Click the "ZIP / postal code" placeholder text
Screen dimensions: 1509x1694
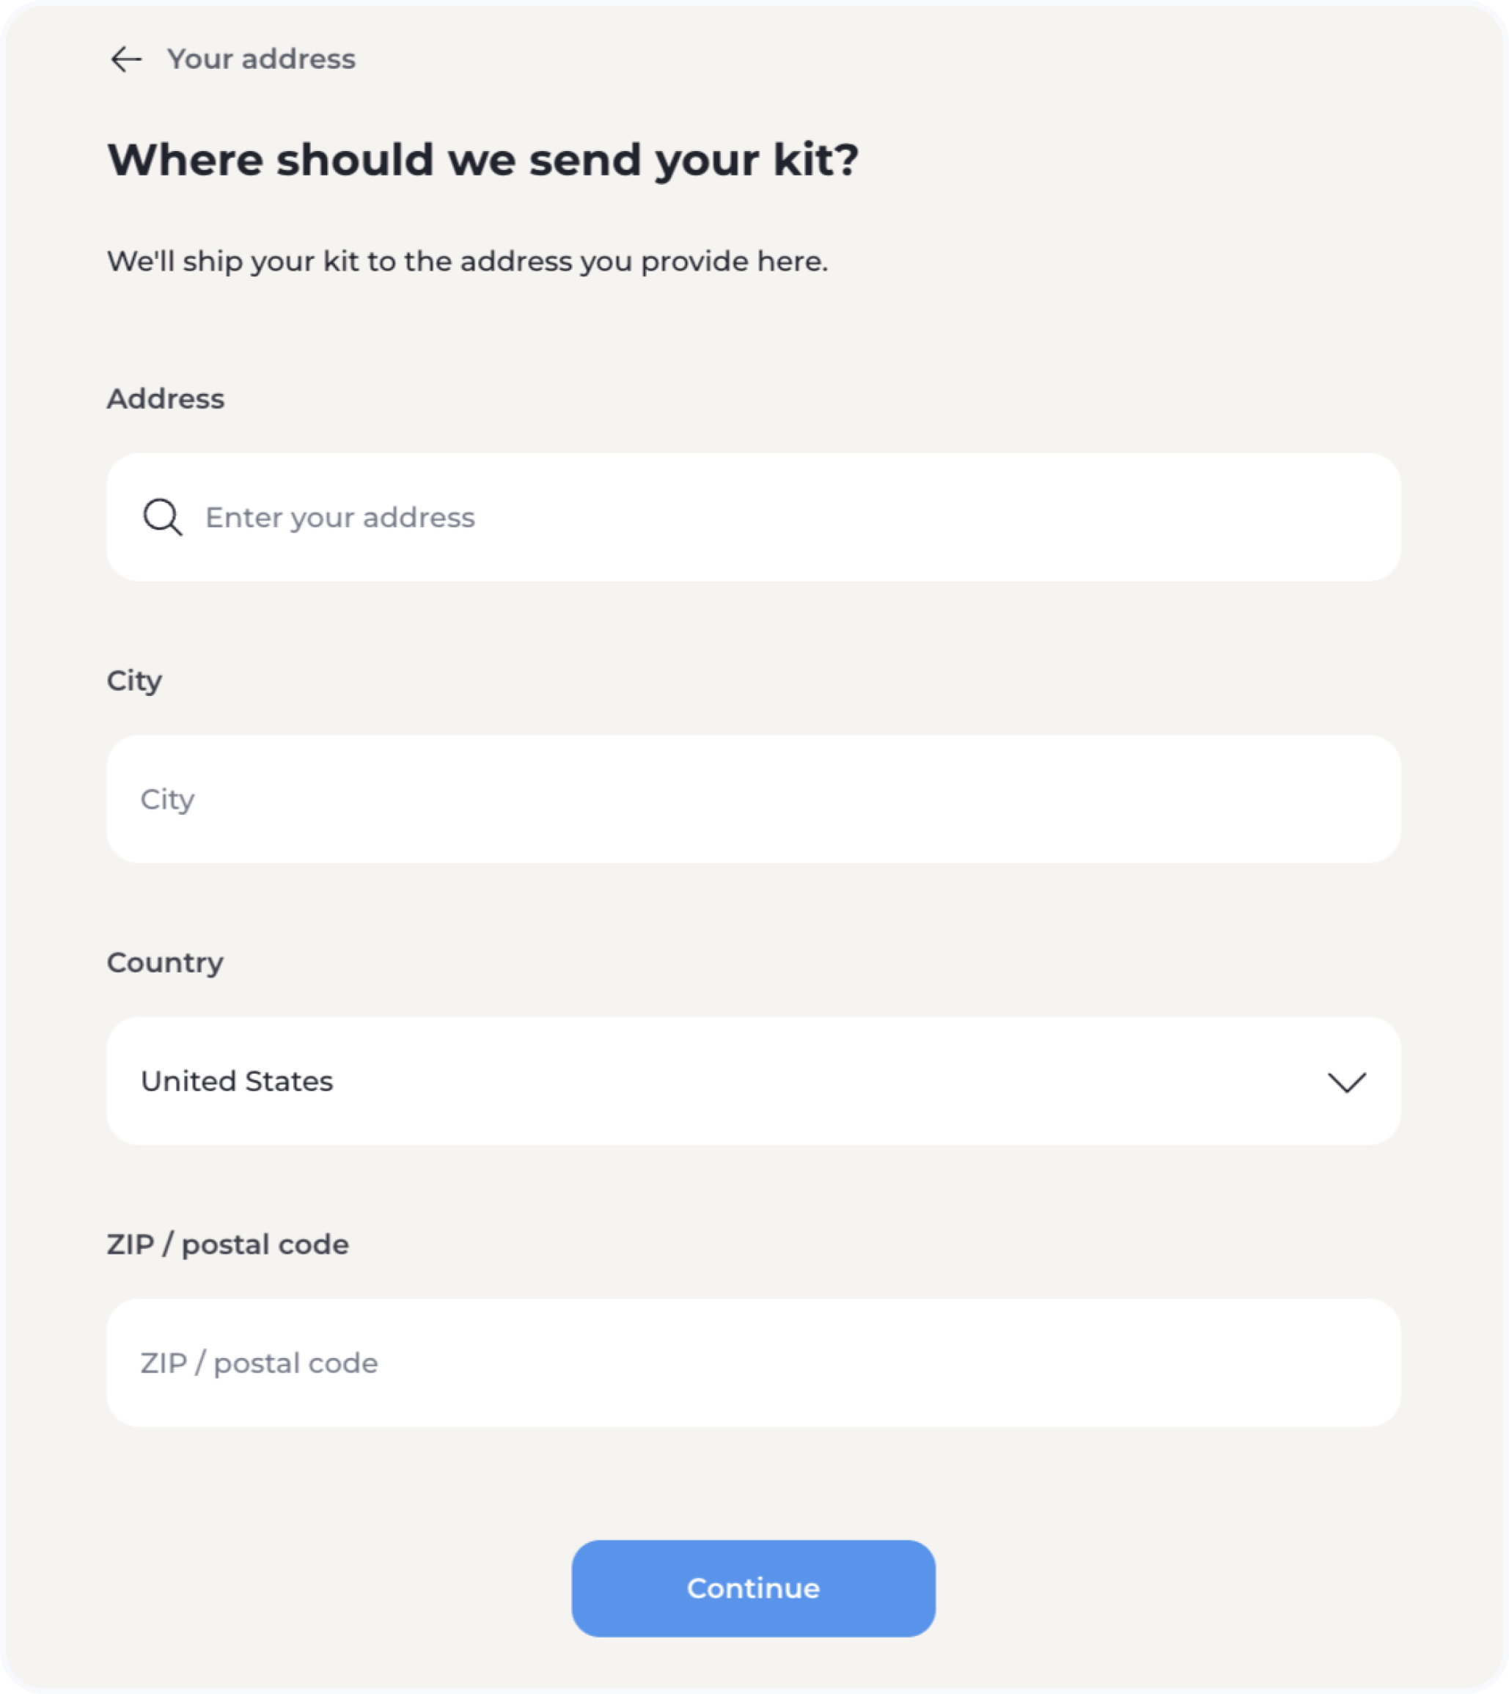(260, 1363)
